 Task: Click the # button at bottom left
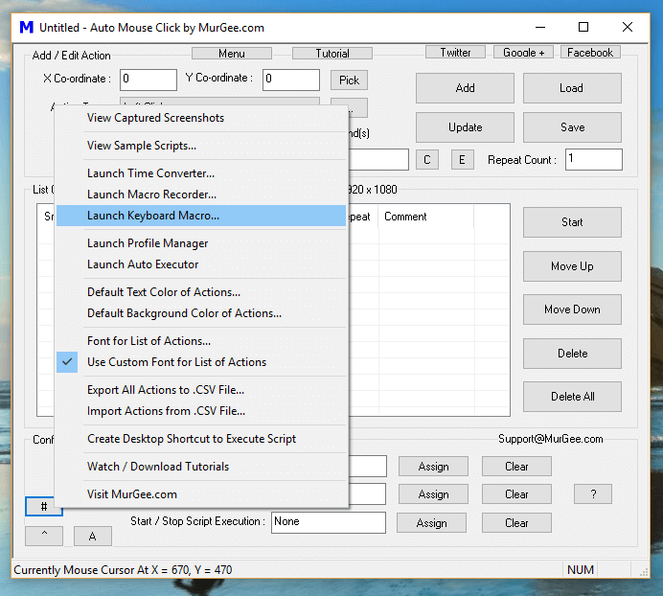point(44,506)
